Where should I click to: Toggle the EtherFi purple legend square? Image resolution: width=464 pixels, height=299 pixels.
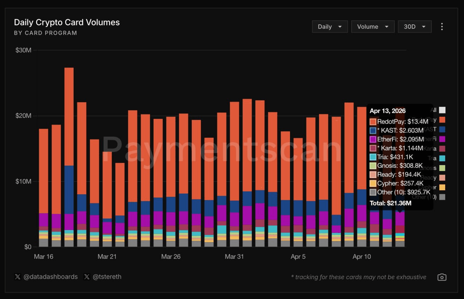[x=442, y=139]
